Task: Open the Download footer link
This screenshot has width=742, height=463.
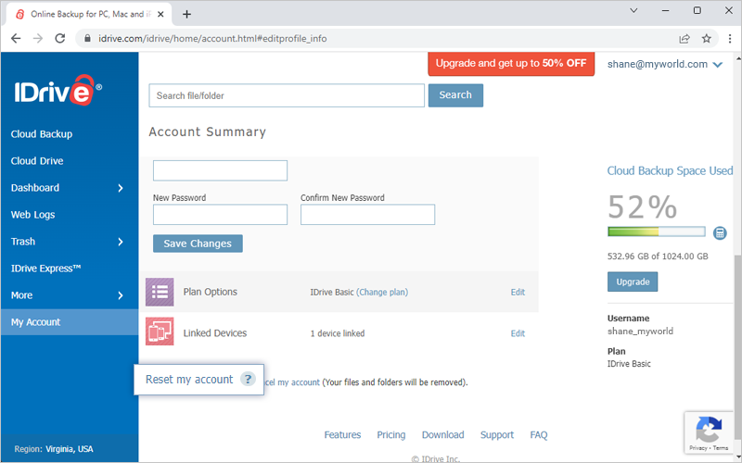Action: (443, 434)
